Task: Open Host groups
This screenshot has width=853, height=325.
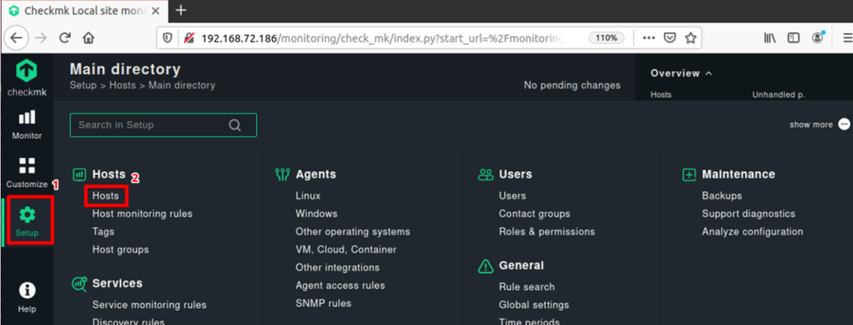Action: point(121,250)
